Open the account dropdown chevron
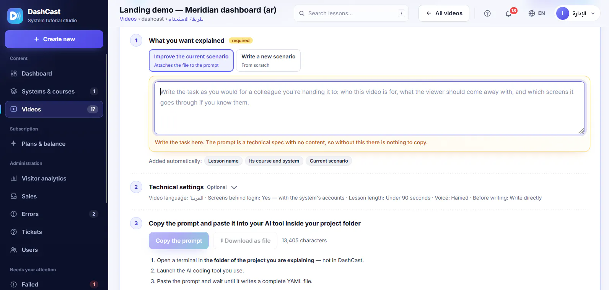The height and width of the screenshot is (290, 609). point(593,13)
